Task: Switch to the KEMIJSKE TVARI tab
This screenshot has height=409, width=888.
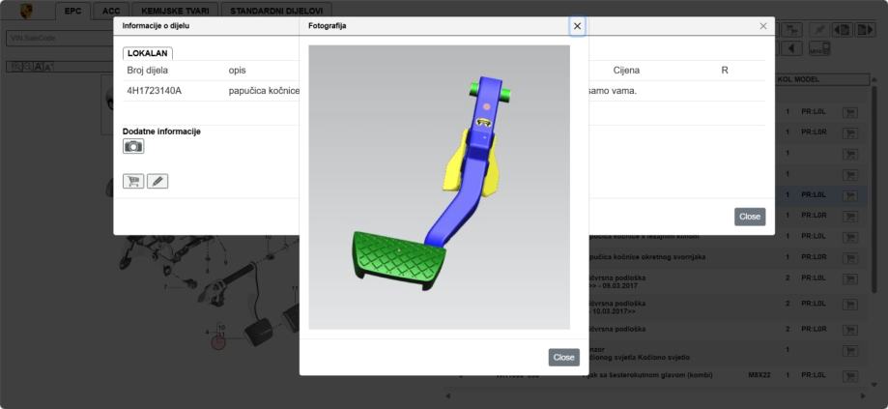Action: (x=173, y=11)
